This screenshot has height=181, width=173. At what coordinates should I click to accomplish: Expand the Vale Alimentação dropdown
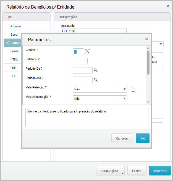tap(124, 99)
